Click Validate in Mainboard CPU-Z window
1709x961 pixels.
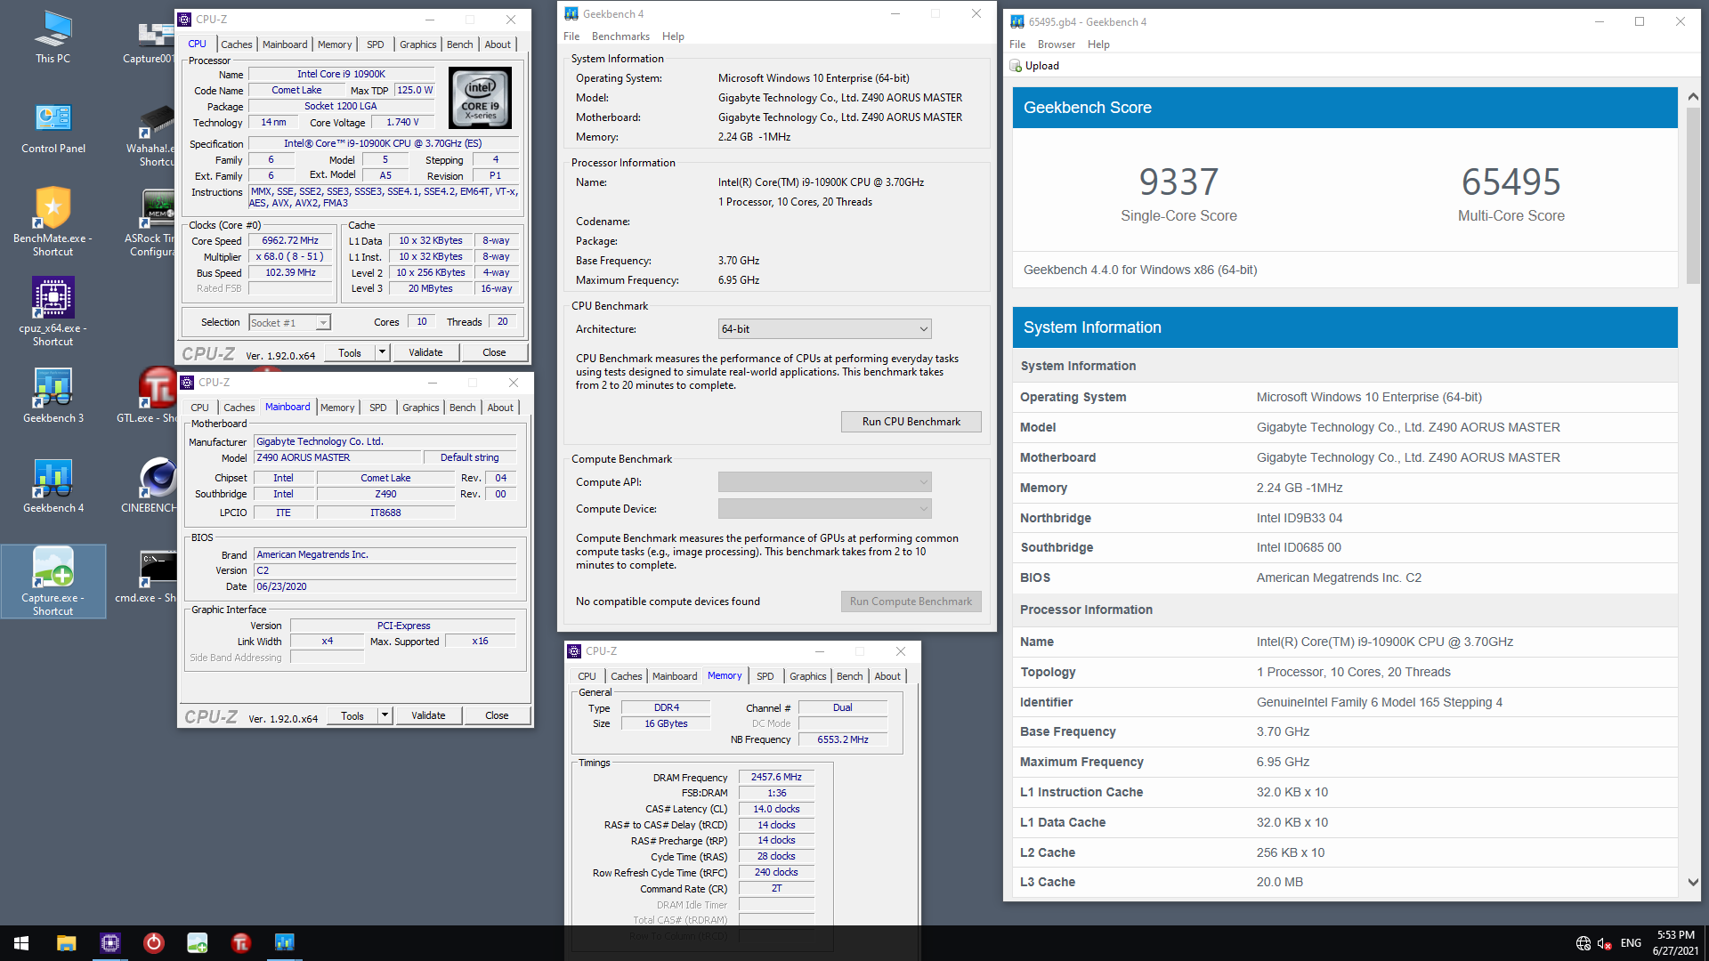coord(428,715)
